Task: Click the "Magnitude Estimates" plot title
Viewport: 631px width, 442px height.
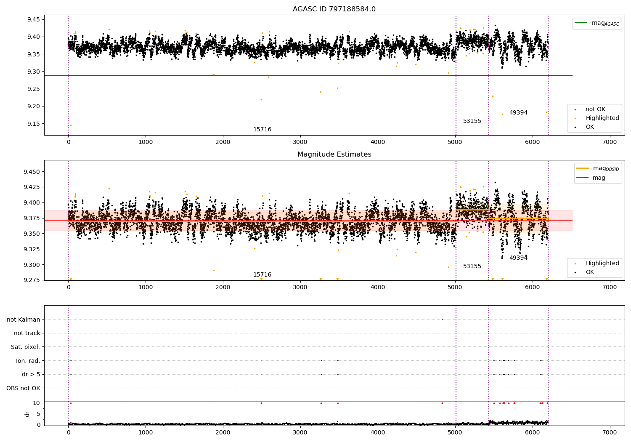Action: point(334,154)
